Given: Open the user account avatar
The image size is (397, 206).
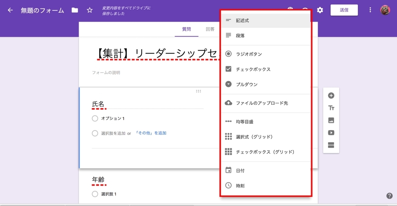Looking at the screenshot, I should 385,10.
